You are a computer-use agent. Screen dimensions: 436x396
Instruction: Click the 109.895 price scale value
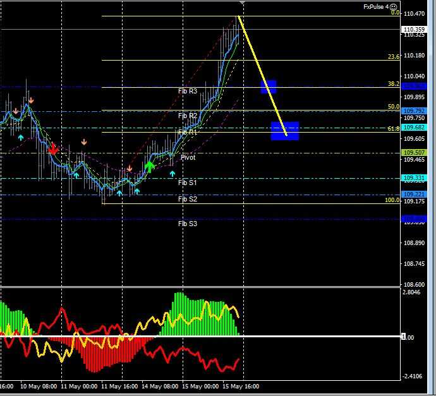pos(415,97)
